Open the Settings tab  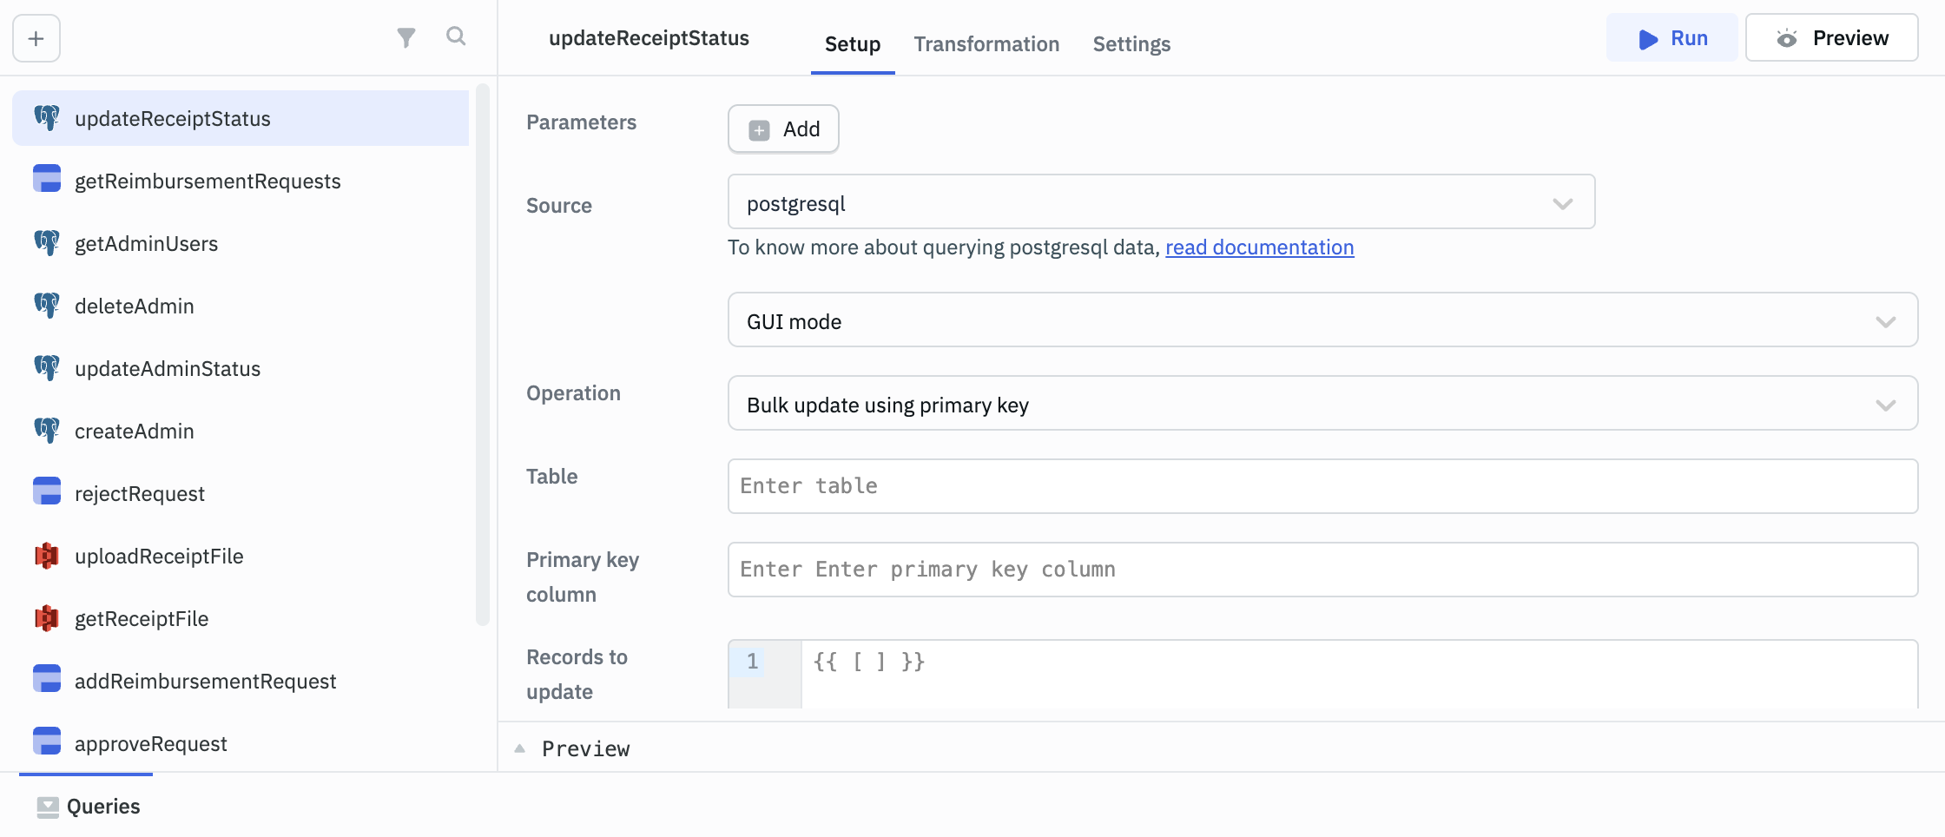(x=1131, y=44)
